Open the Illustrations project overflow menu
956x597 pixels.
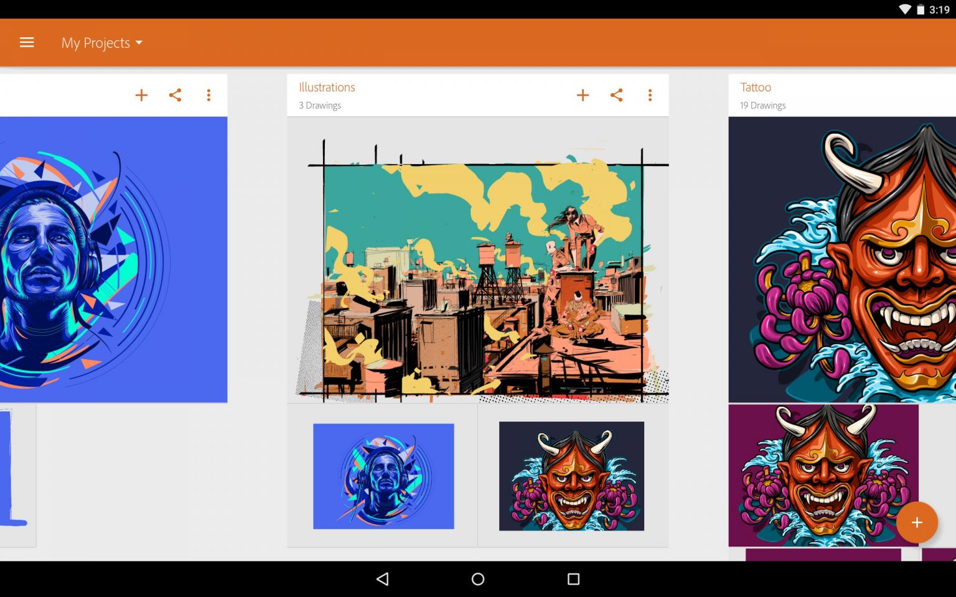pyautogui.click(x=650, y=95)
